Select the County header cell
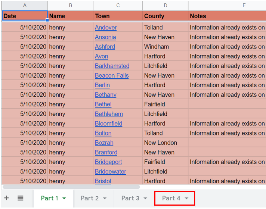Image resolution: width=266 pixels, height=209 pixels. click(x=165, y=16)
